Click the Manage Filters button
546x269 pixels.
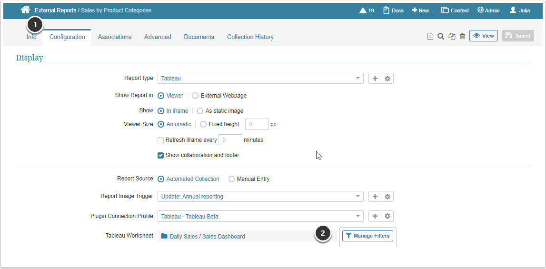[367, 236]
